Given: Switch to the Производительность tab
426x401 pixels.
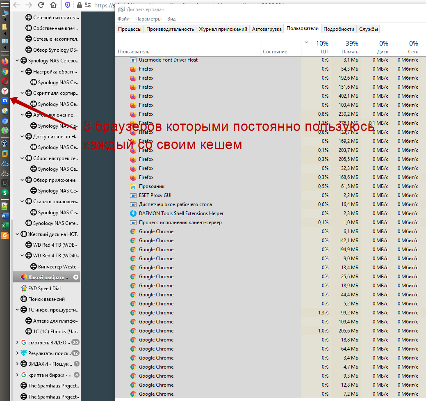Looking at the screenshot, I should click(x=170, y=29).
